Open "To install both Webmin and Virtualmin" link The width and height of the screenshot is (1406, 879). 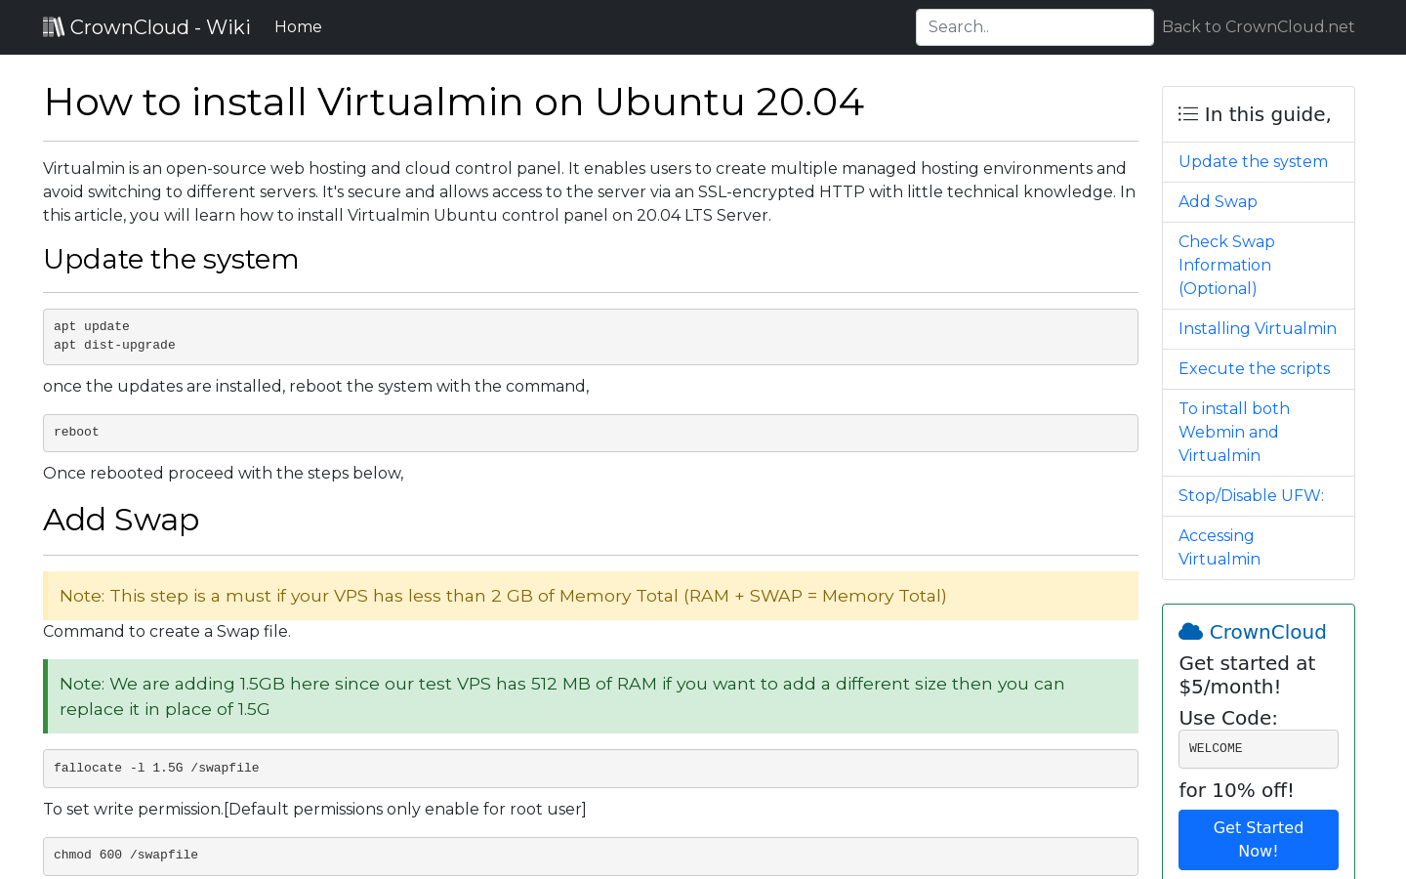pyautogui.click(x=1233, y=432)
